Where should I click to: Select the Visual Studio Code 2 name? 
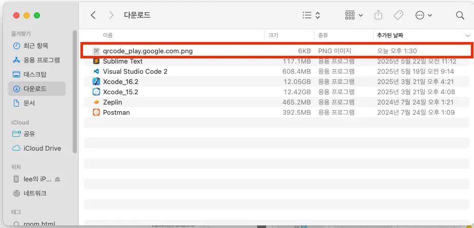click(x=135, y=71)
